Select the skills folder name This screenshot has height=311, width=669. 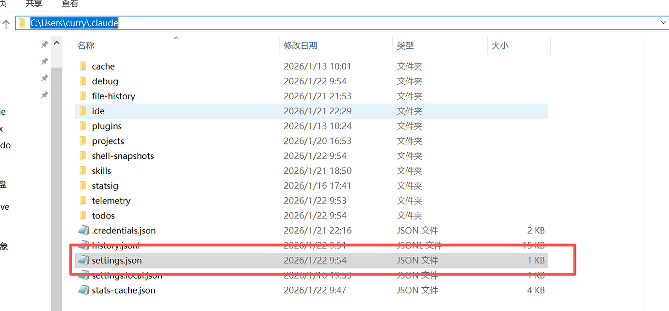click(x=101, y=171)
